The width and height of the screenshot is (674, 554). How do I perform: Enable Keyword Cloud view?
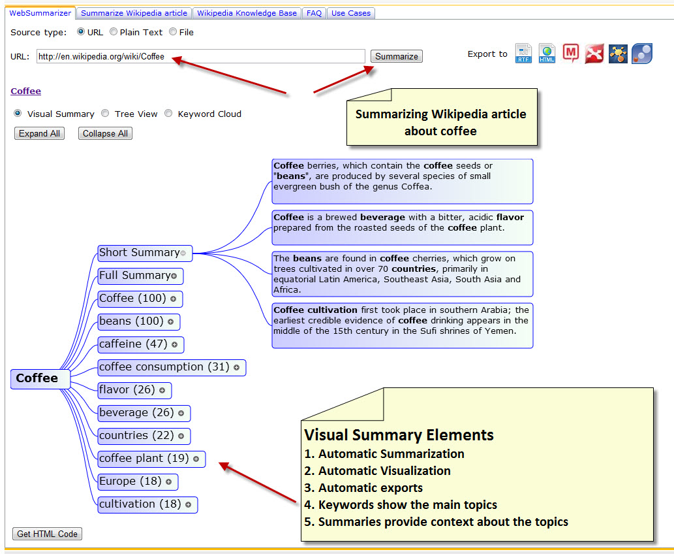[x=168, y=113]
